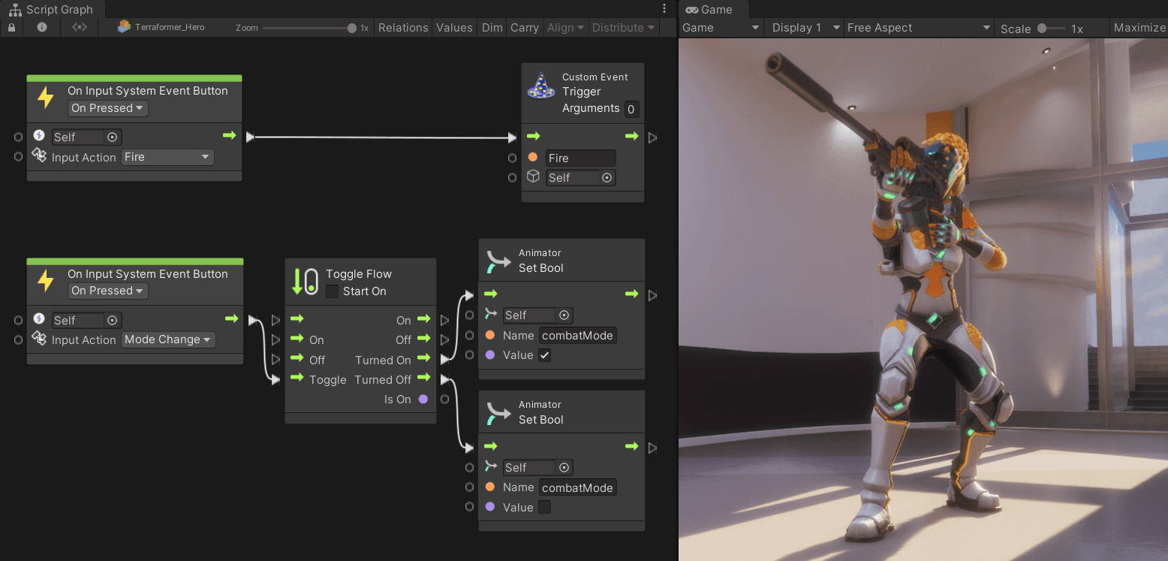Select the Terraformer_Hero script graph icon

(123, 26)
